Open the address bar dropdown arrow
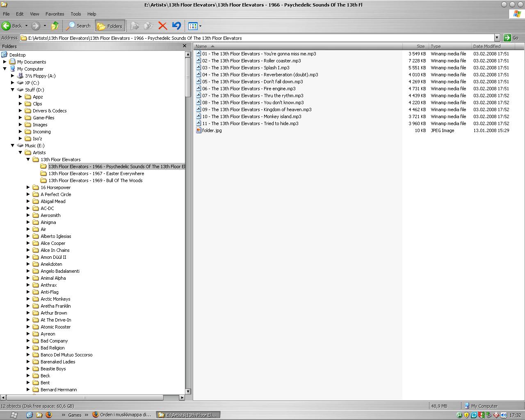This screenshot has height=420, width=525. click(497, 38)
